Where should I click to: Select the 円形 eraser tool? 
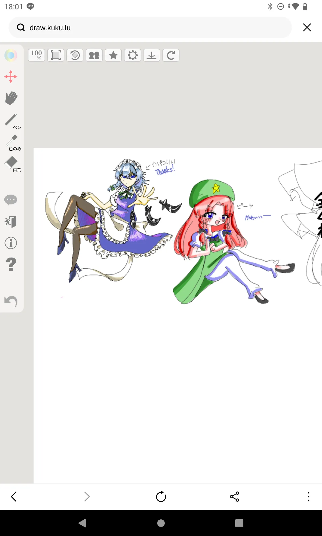[12, 164]
